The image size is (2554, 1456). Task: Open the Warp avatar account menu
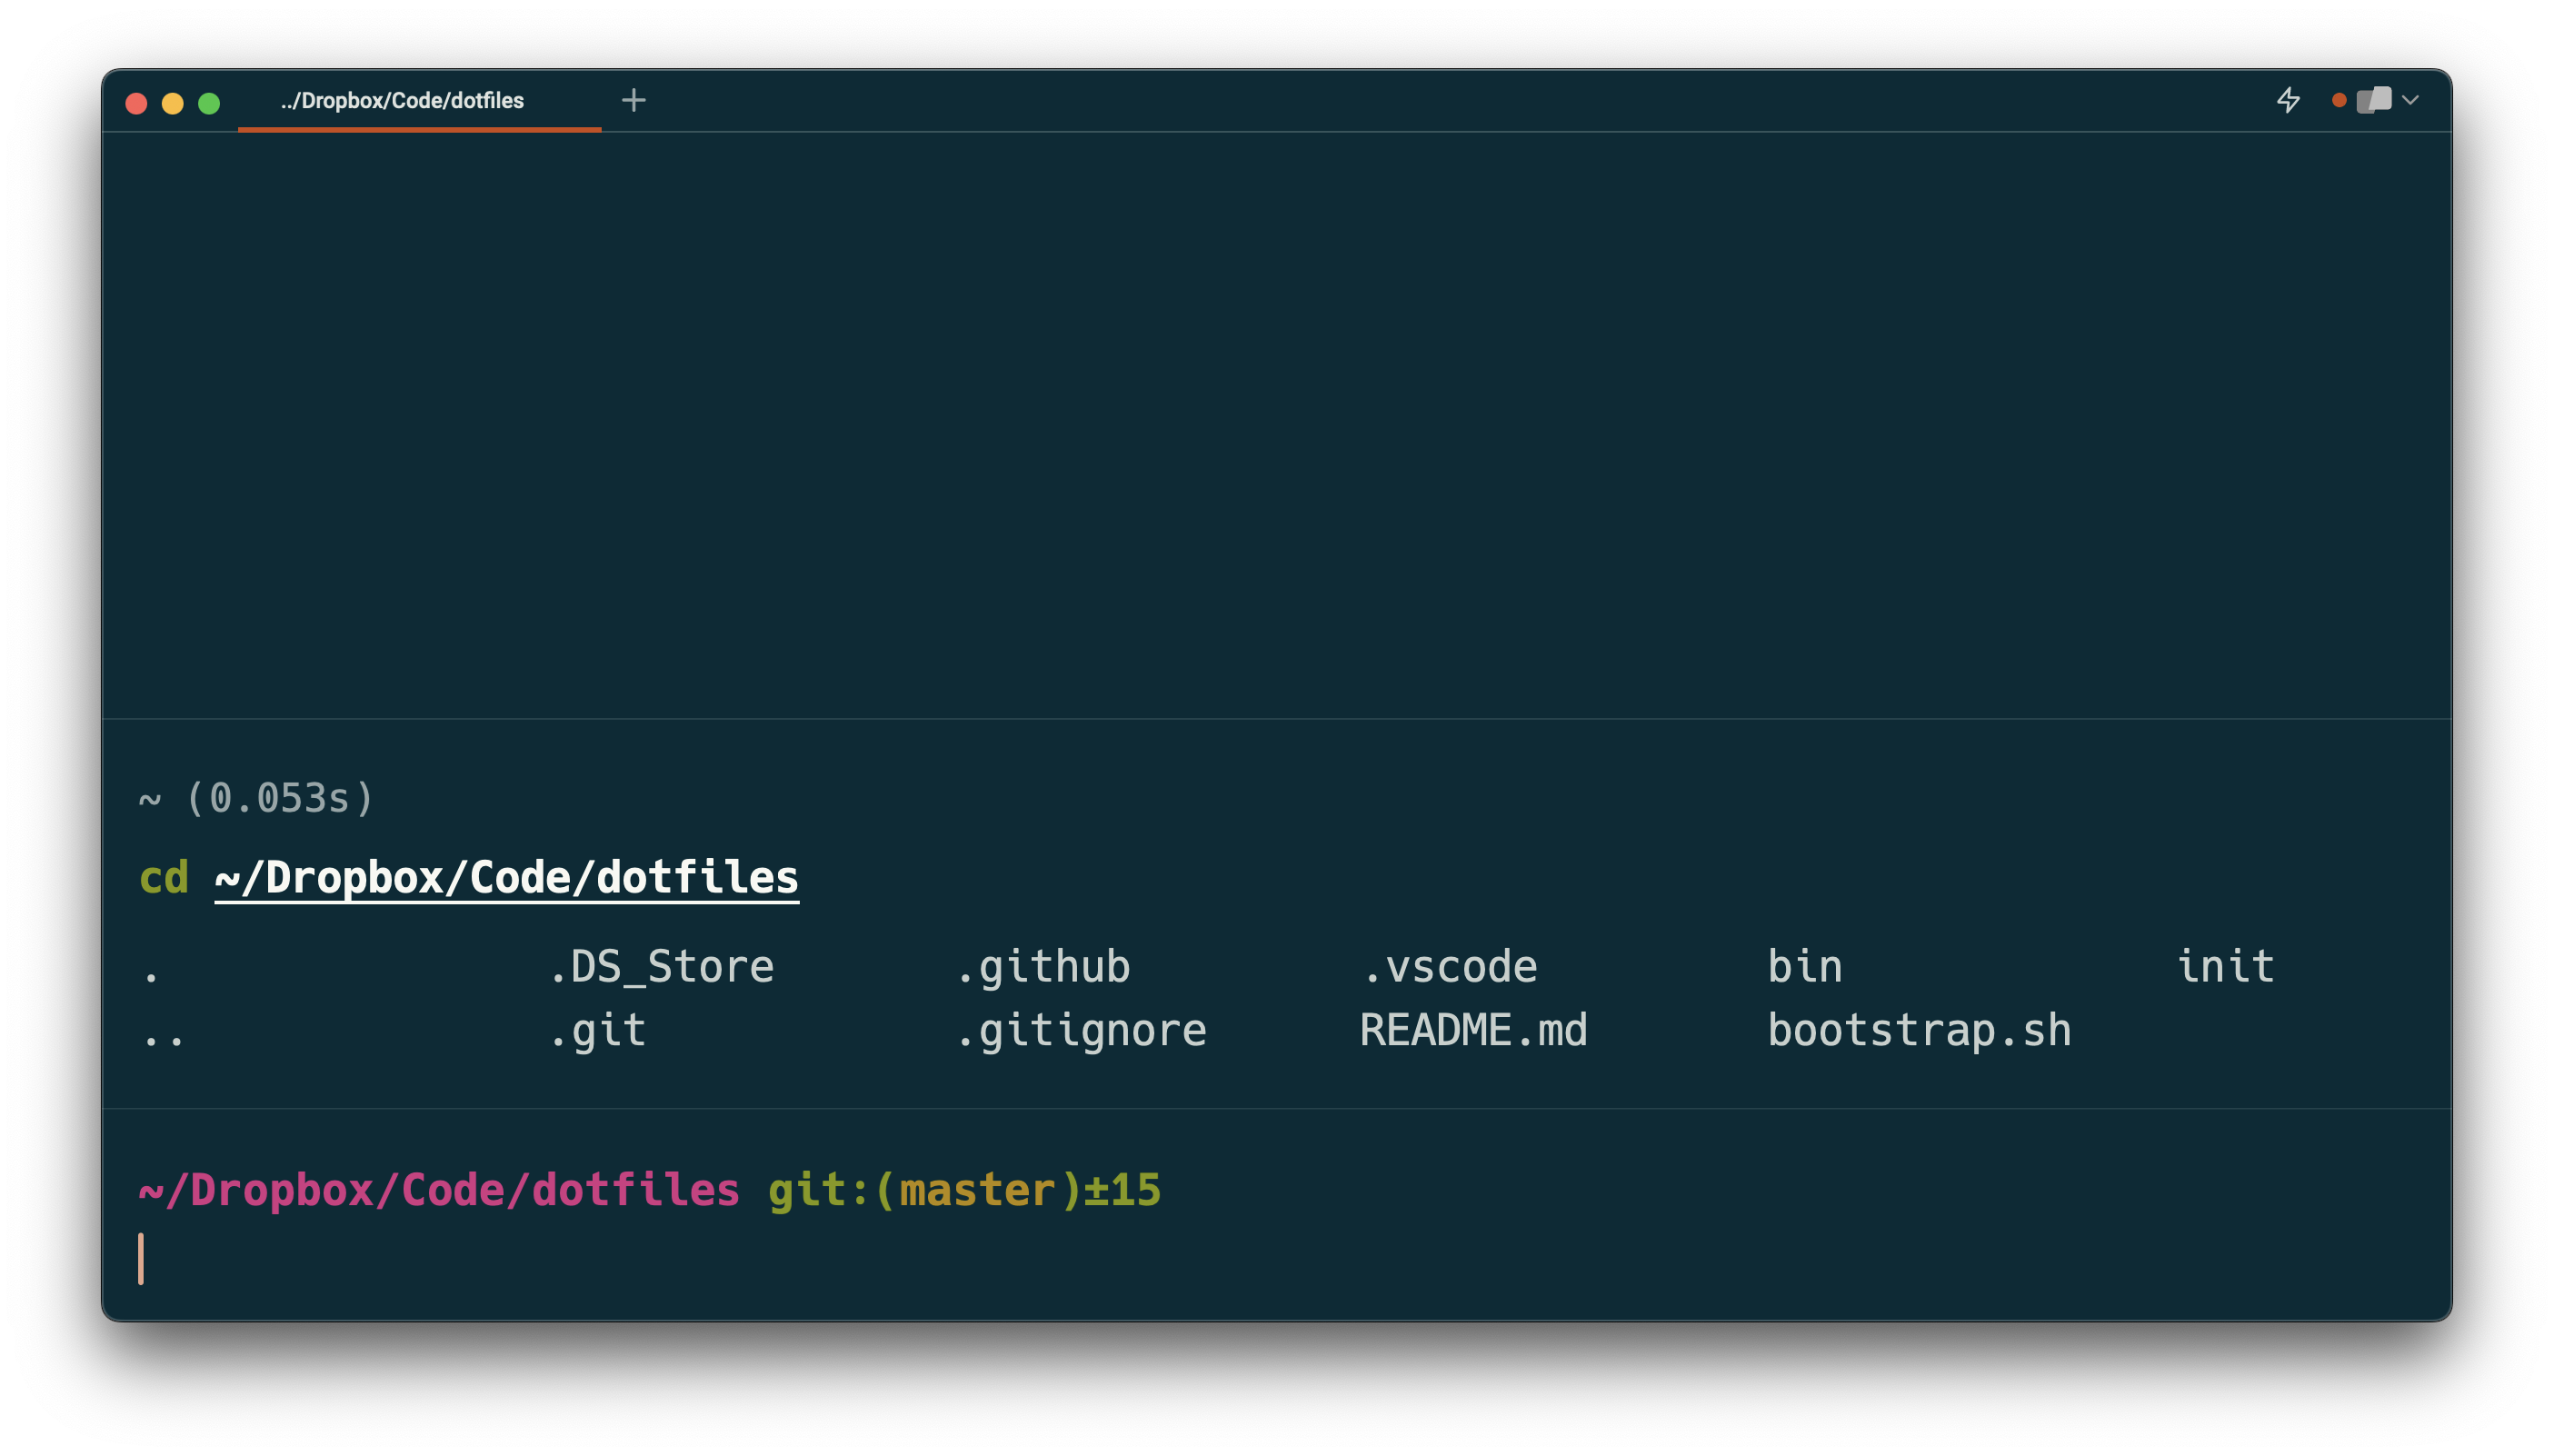point(2374,100)
